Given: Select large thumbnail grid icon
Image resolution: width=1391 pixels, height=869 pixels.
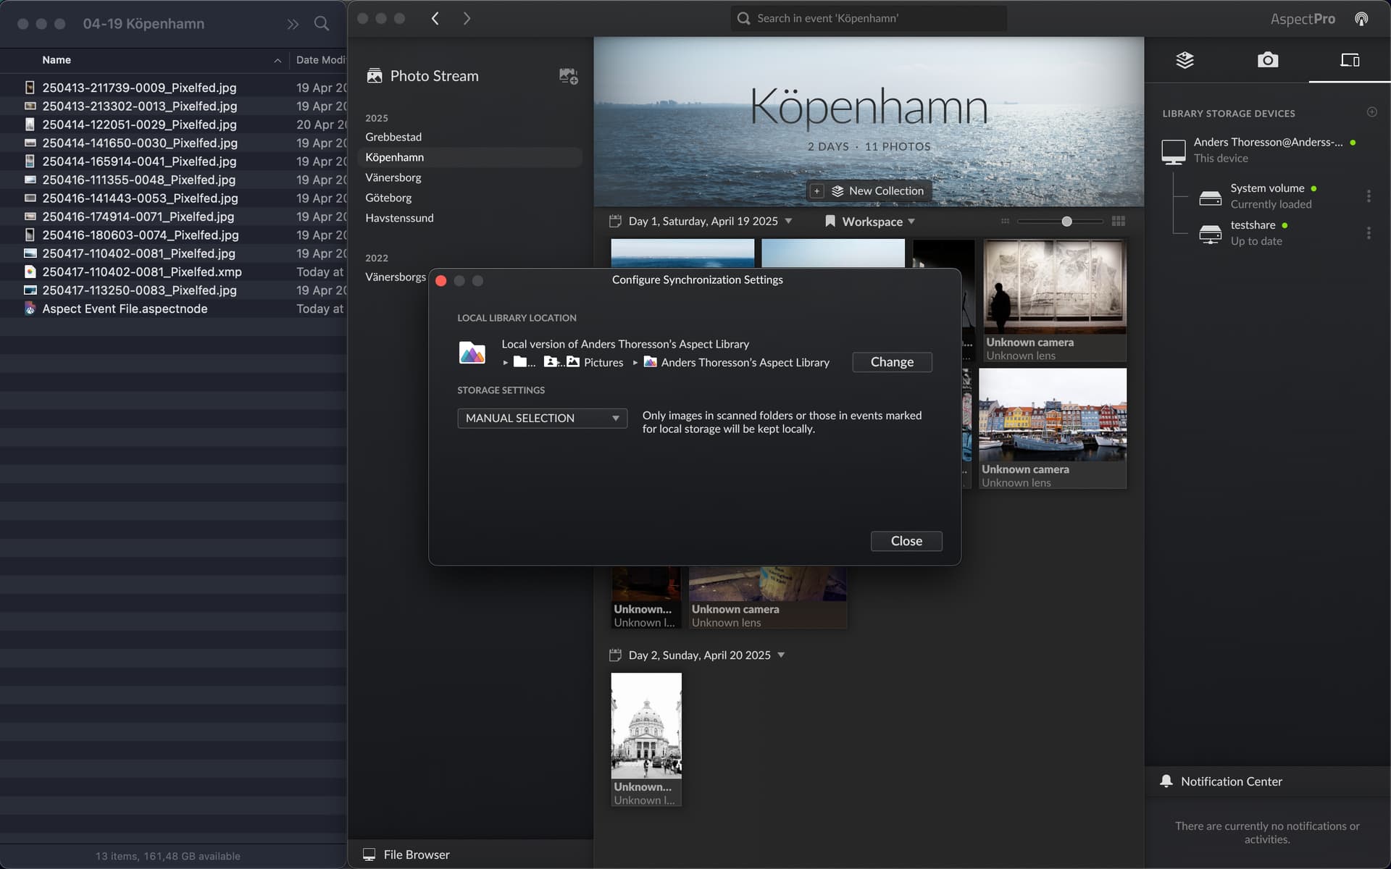Looking at the screenshot, I should (x=1119, y=222).
